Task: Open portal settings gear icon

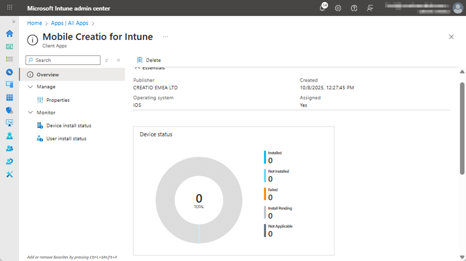Action: pyautogui.click(x=338, y=8)
